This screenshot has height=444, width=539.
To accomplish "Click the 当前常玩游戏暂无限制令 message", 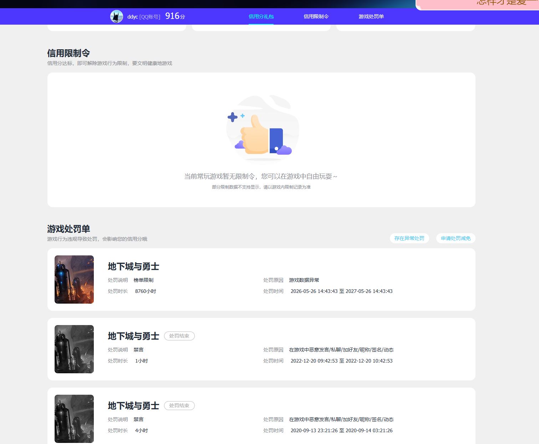I will click(x=260, y=176).
